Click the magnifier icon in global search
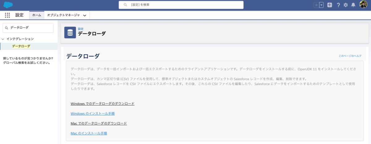The image size is (371, 144). point(125,5)
